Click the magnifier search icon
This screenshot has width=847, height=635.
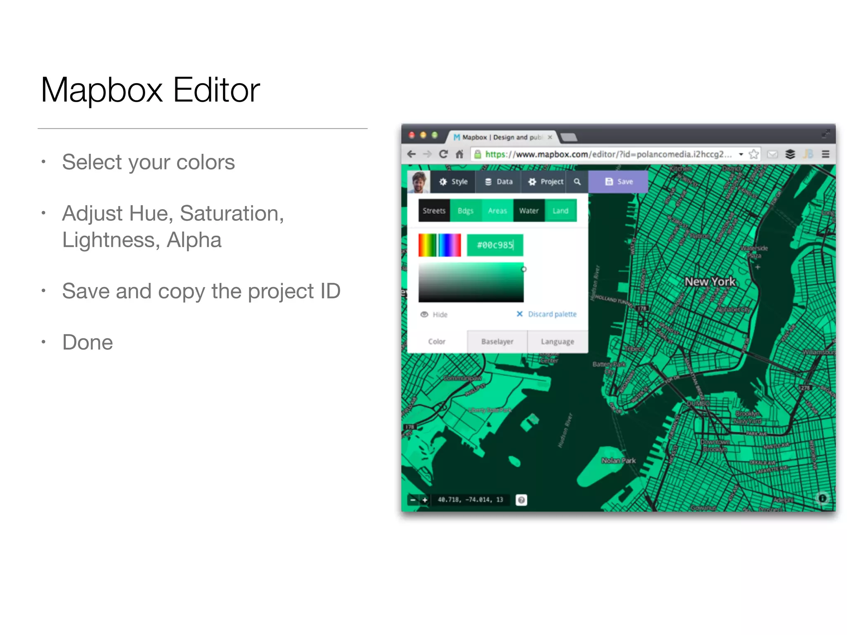click(x=577, y=181)
